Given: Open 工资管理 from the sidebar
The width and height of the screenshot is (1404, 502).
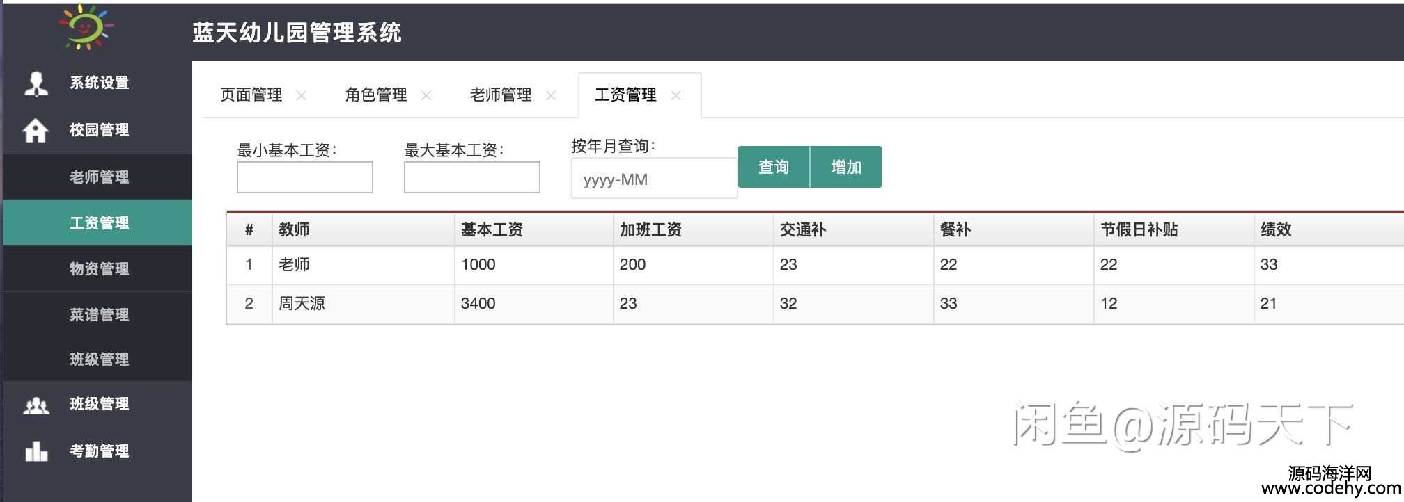Looking at the screenshot, I should point(97,222).
